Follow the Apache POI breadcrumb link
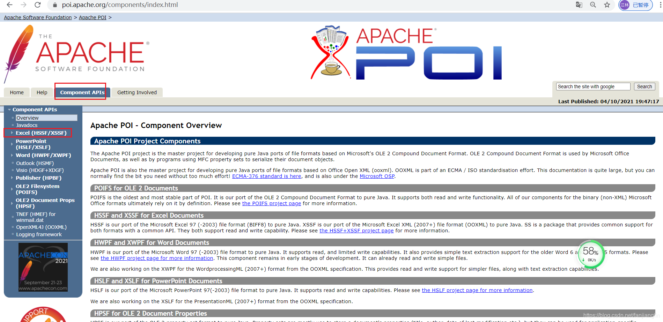 (93, 17)
